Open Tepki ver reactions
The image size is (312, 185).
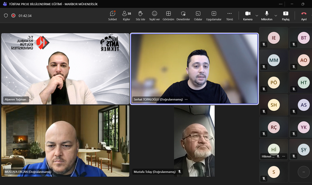(x=154, y=16)
